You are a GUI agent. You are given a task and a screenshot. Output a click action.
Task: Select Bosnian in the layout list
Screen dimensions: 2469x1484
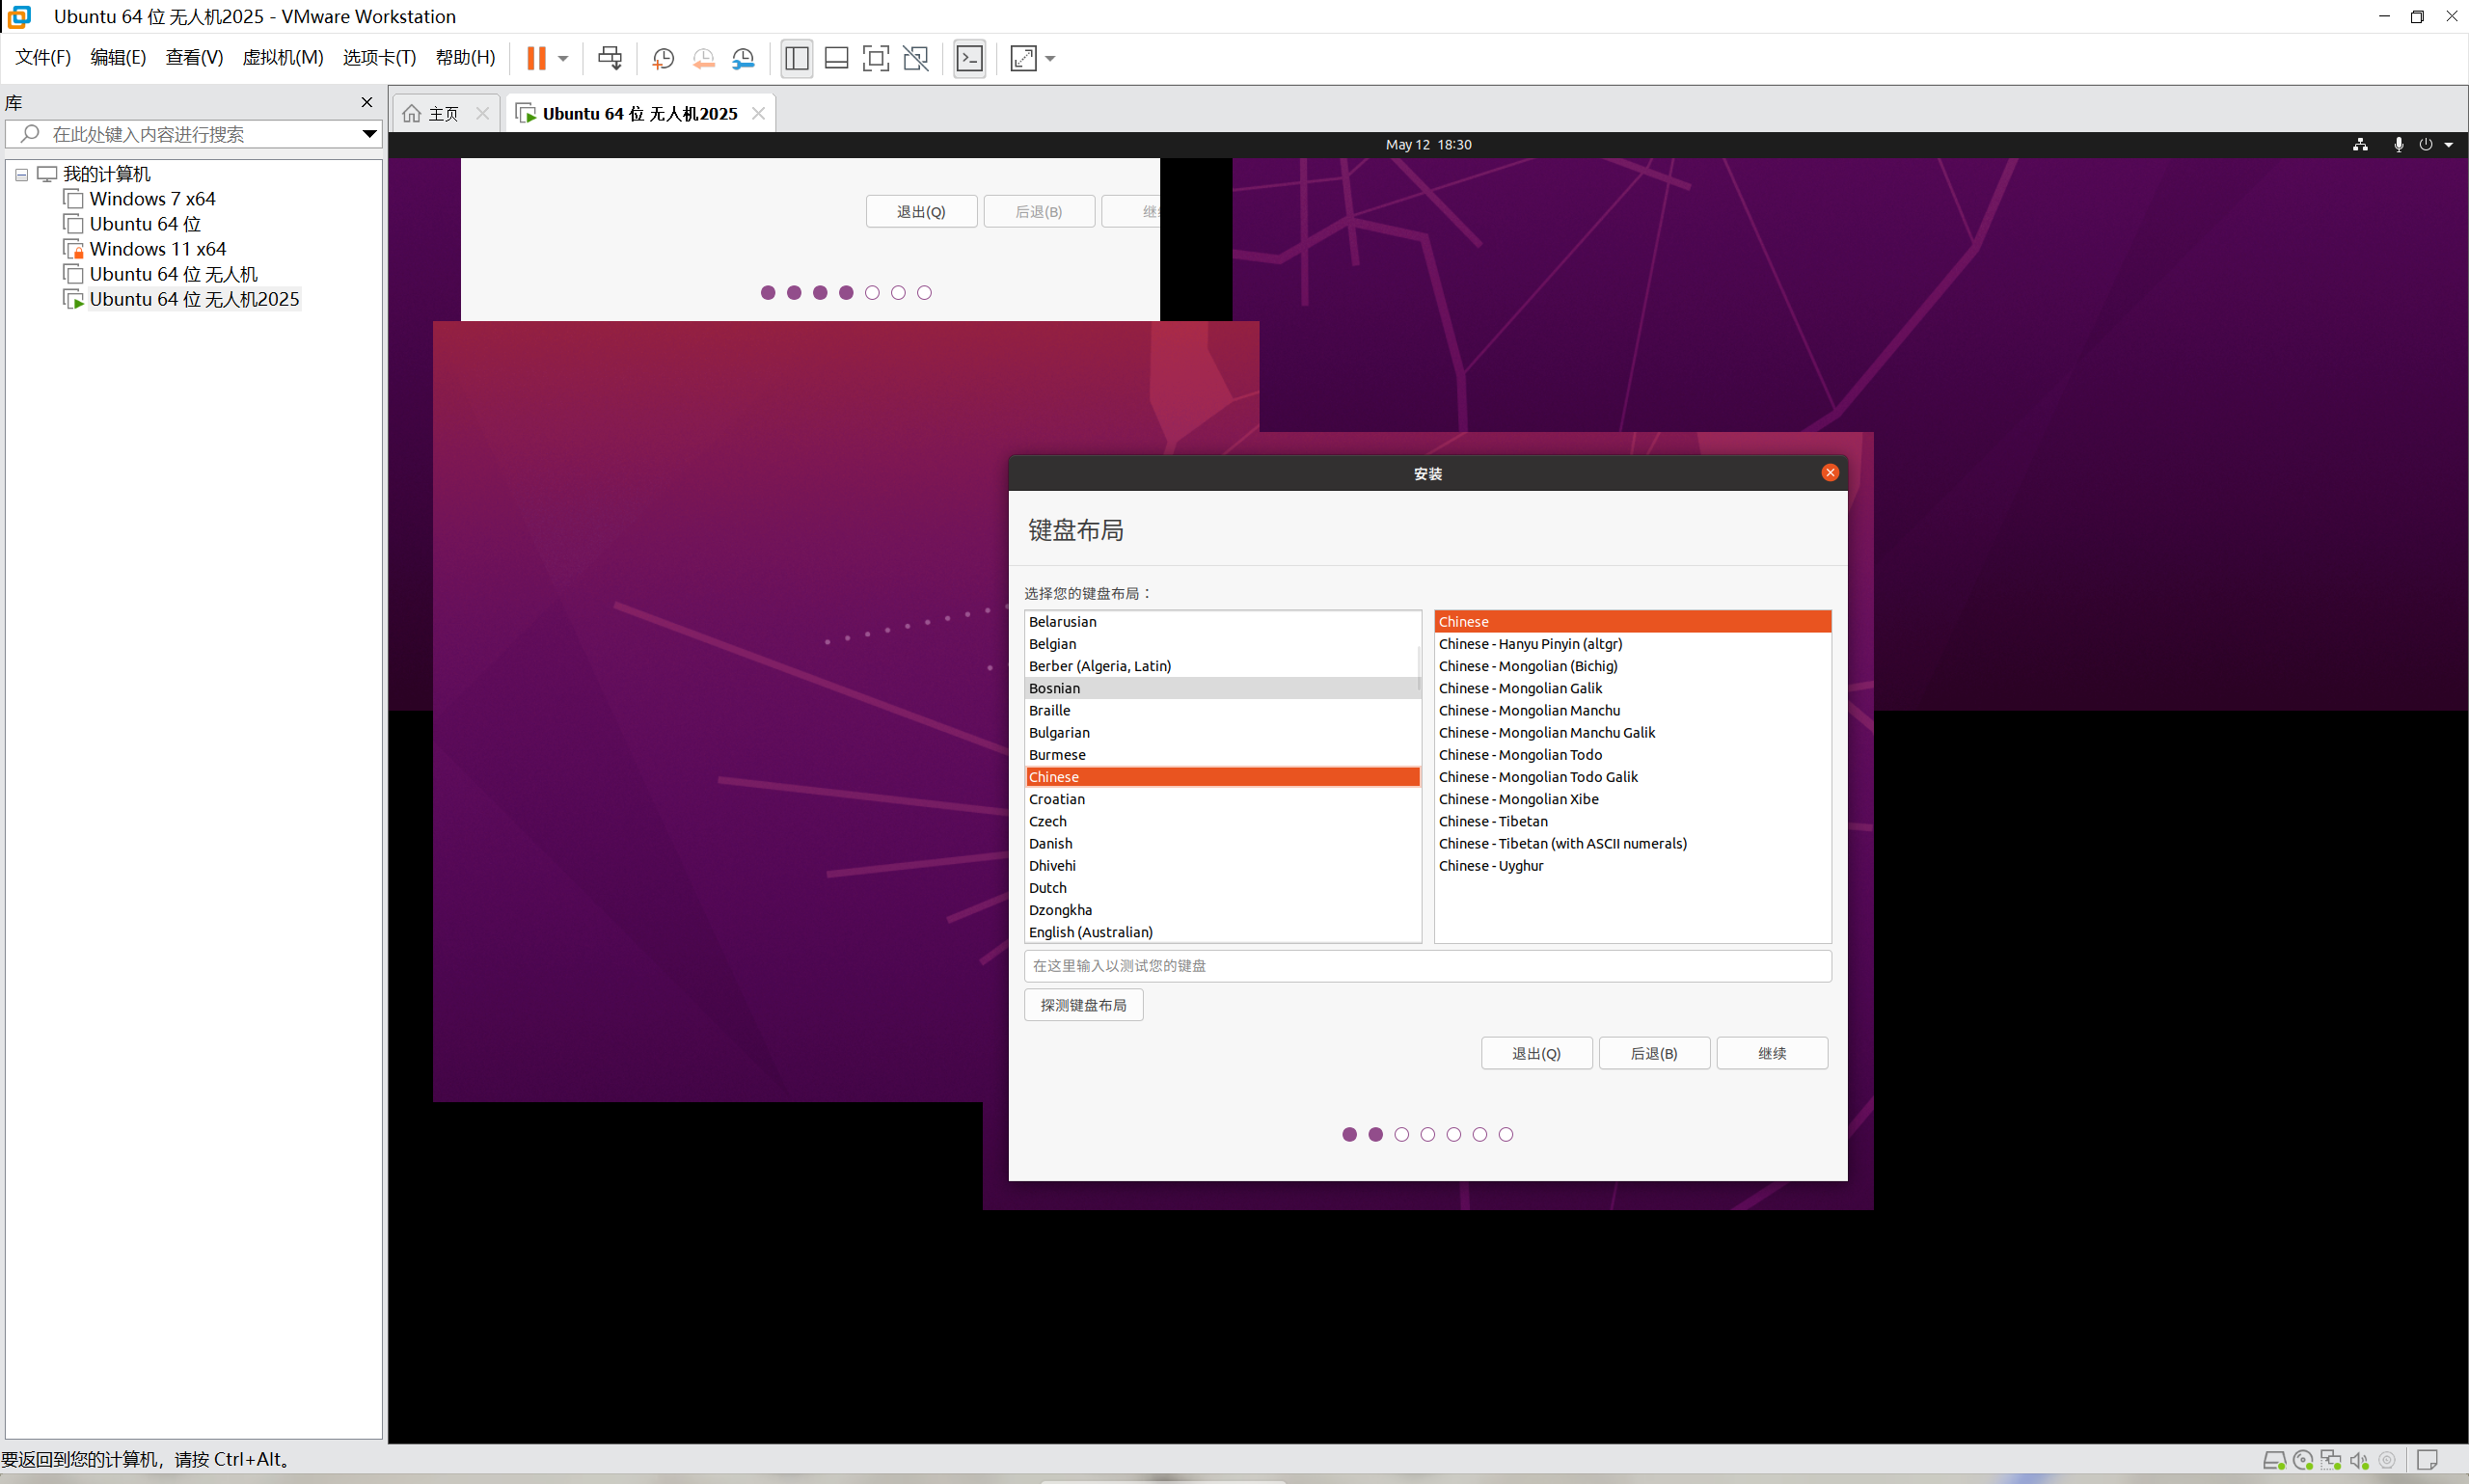click(1221, 688)
